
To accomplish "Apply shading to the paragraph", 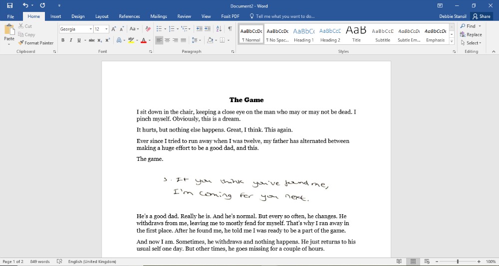I will 210,40.
